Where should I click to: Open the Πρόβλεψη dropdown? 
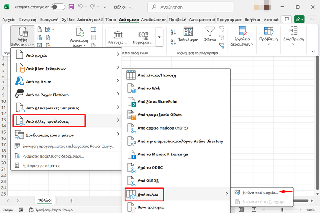[268, 36]
